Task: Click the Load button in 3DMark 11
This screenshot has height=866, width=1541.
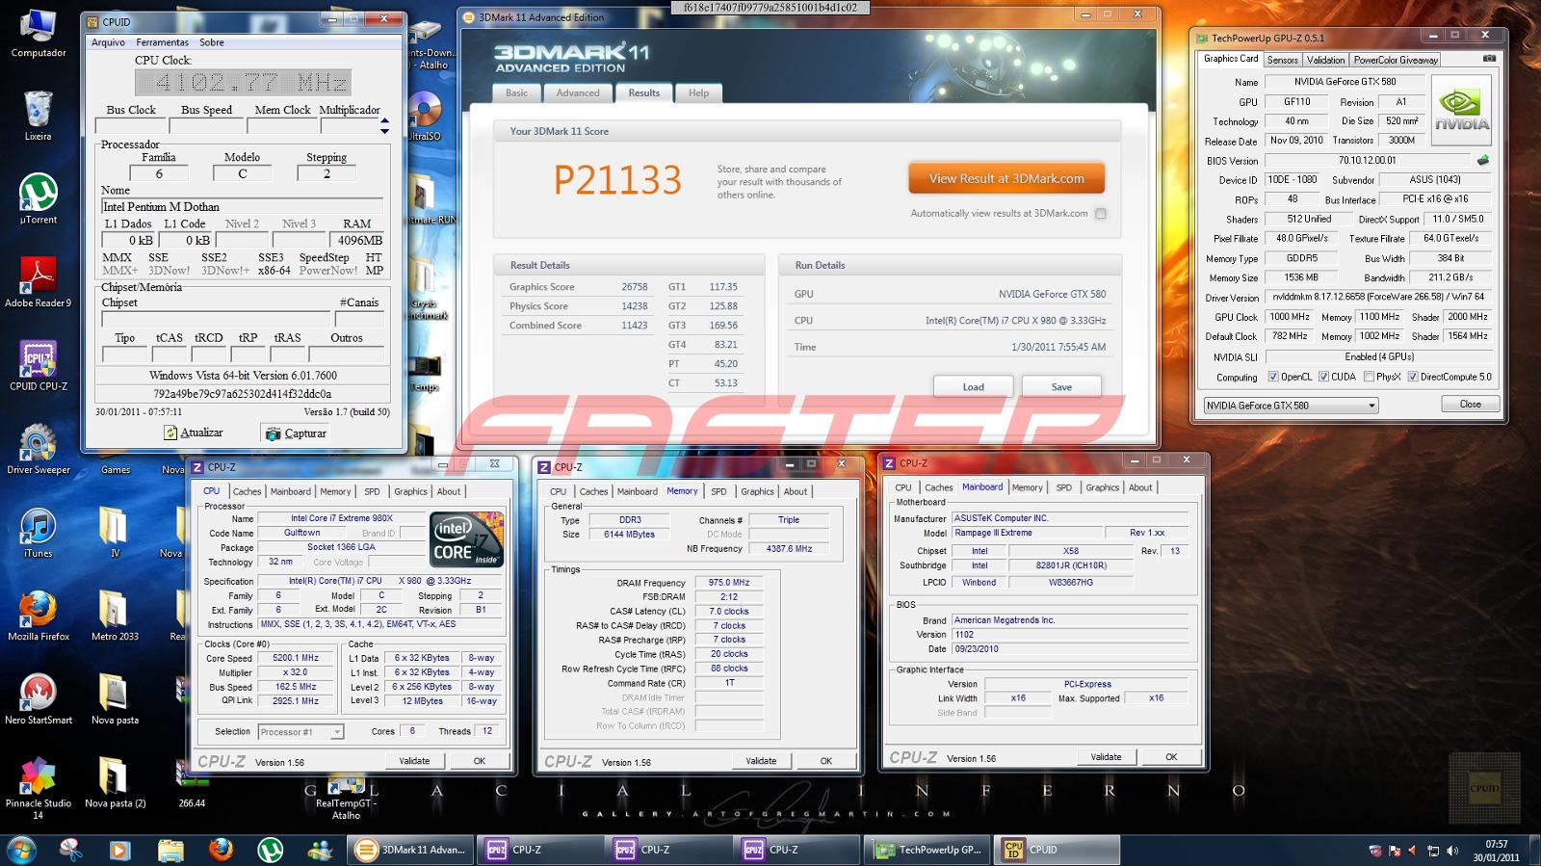Action: 974,387
